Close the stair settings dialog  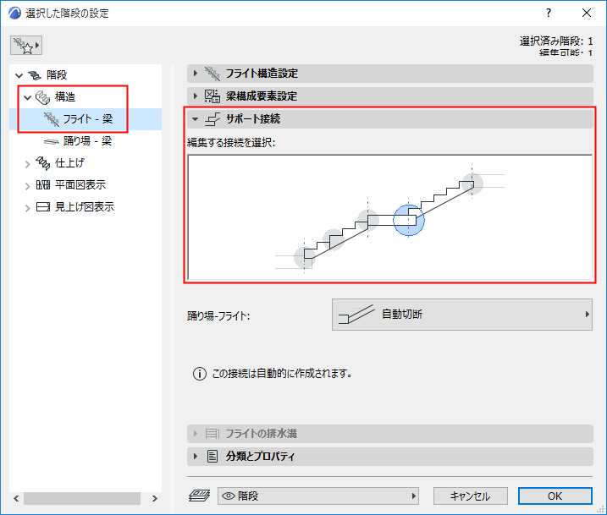coord(587,13)
